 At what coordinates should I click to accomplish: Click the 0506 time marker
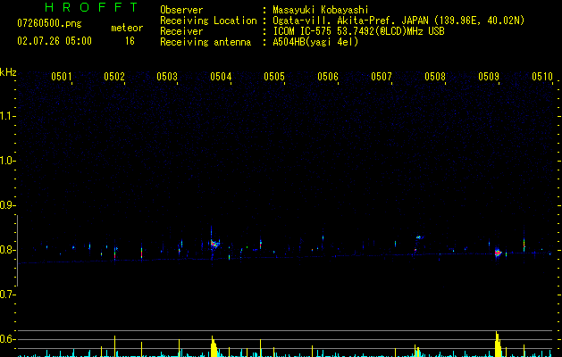click(x=328, y=77)
